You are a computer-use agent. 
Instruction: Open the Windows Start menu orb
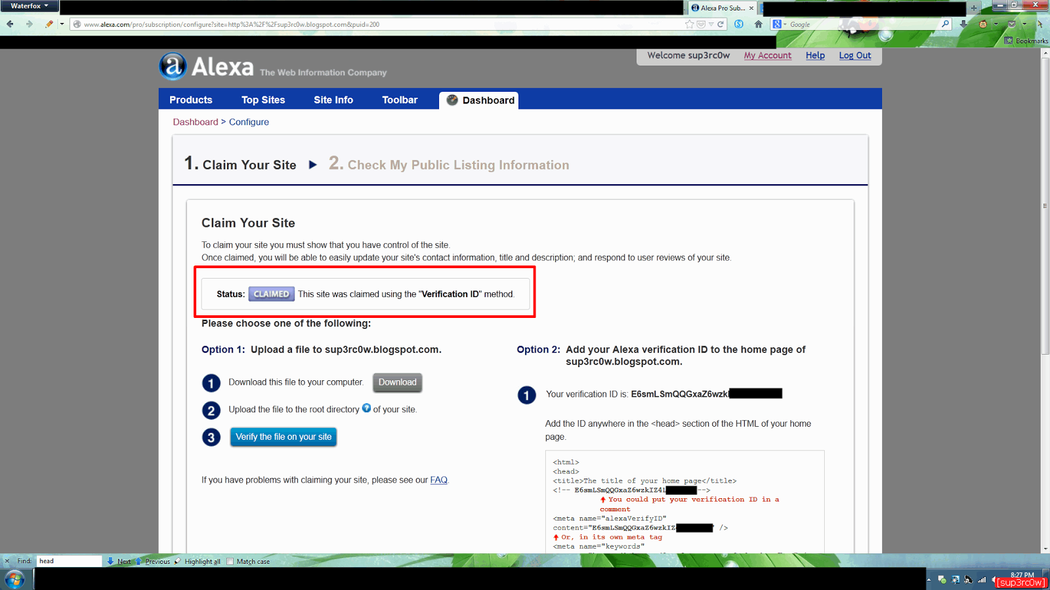coord(15,579)
